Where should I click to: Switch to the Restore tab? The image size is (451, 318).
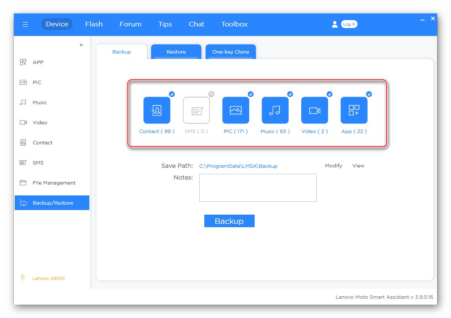[176, 52]
